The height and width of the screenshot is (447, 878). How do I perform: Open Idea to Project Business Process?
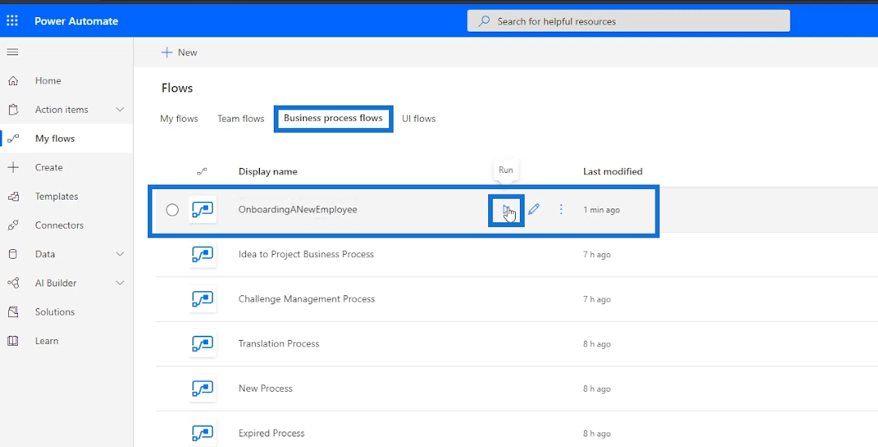(306, 254)
